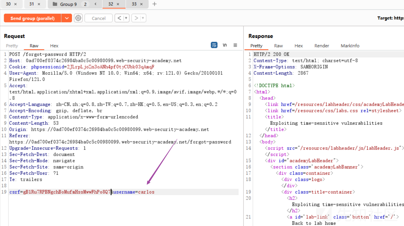Collapse Group 9 with the chevron

[x=95, y=4]
